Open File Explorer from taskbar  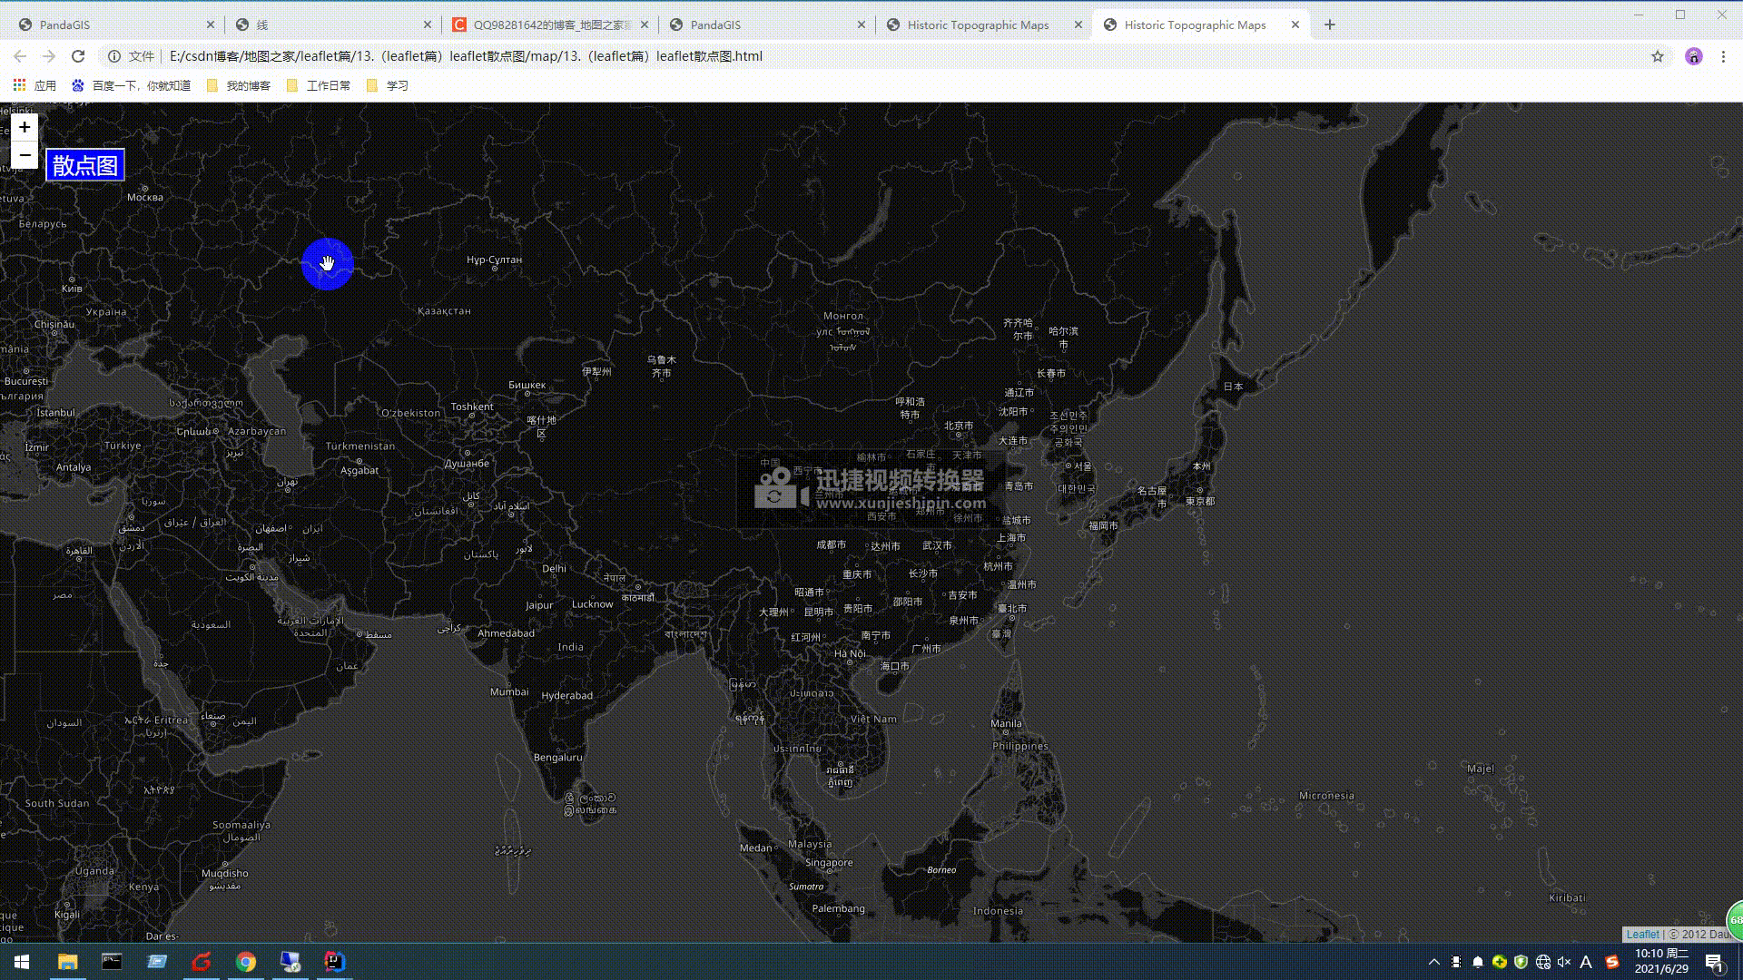coord(67,962)
